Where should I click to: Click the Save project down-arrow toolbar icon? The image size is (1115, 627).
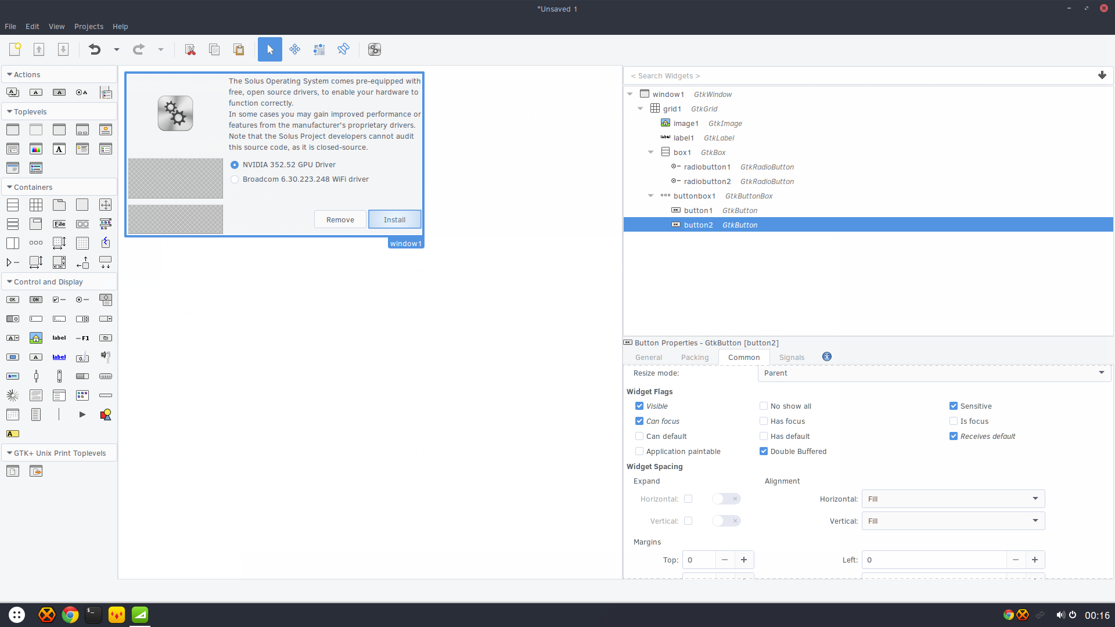click(x=63, y=49)
